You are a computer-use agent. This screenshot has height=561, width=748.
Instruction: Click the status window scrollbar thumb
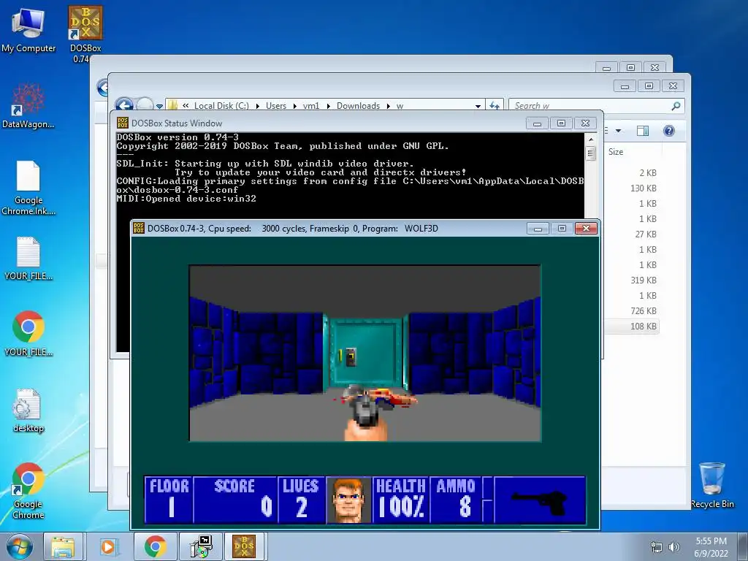coord(590,153)
